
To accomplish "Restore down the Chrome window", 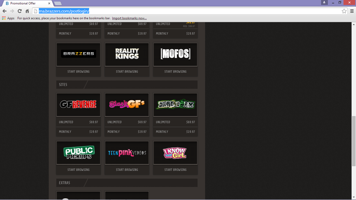I will (x=340, y=2).
